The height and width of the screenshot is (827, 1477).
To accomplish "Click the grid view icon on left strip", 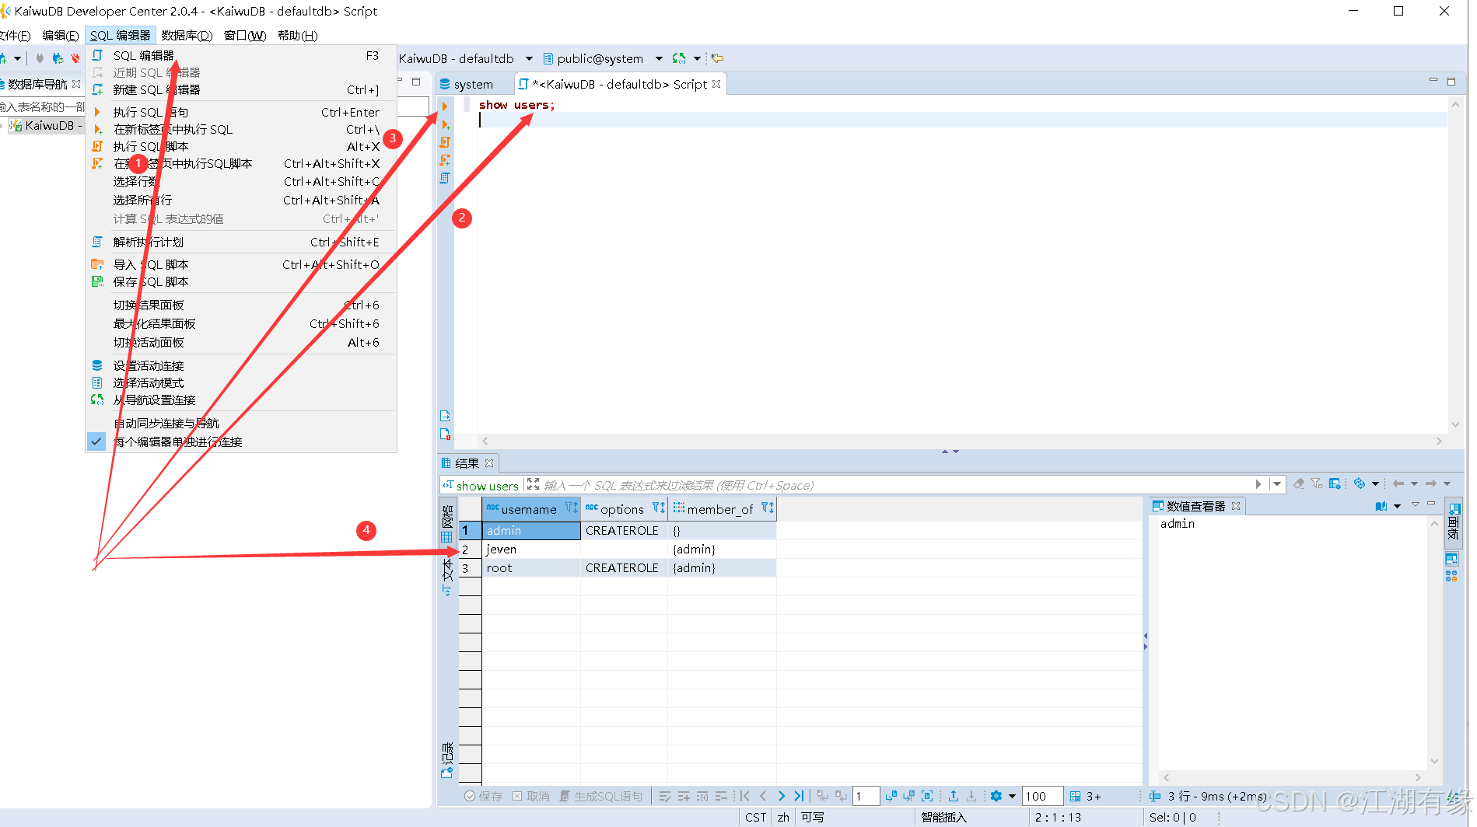I will click(447, 536).
